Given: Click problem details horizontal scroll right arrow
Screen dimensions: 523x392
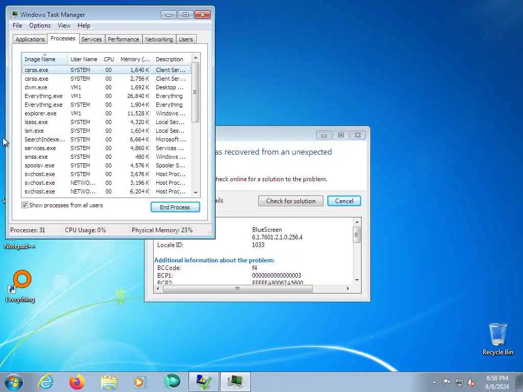Looking at the screenshot, I should [348, 289].
